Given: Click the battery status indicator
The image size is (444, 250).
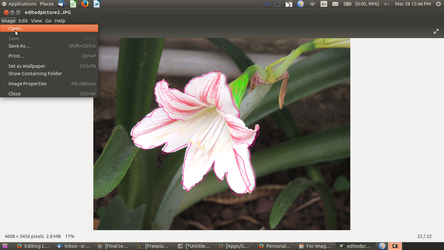Looking at the screenshot, I should point(347,4).
